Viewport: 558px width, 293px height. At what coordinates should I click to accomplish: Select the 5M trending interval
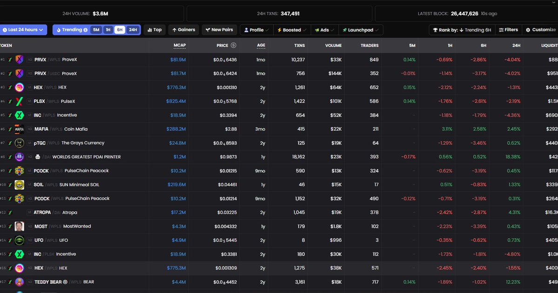pos(96,30)
